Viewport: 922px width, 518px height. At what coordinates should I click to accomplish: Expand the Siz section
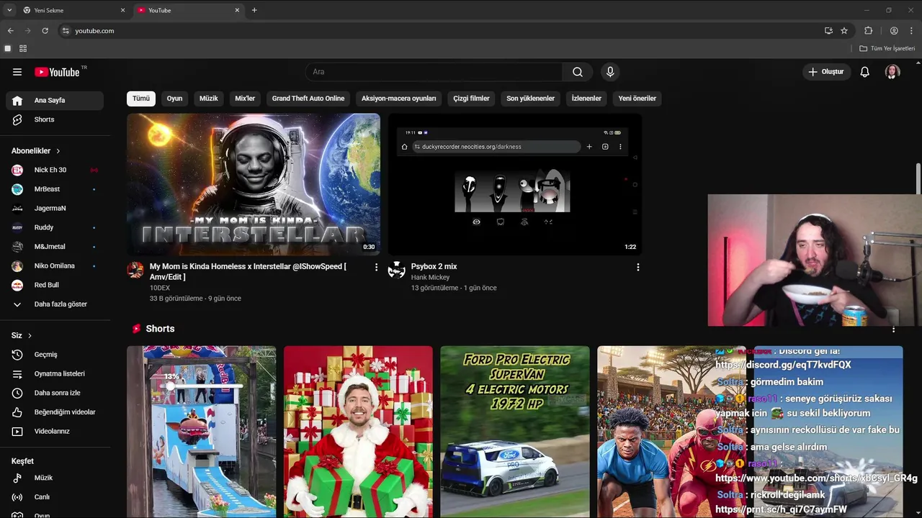tap(22, 335)
